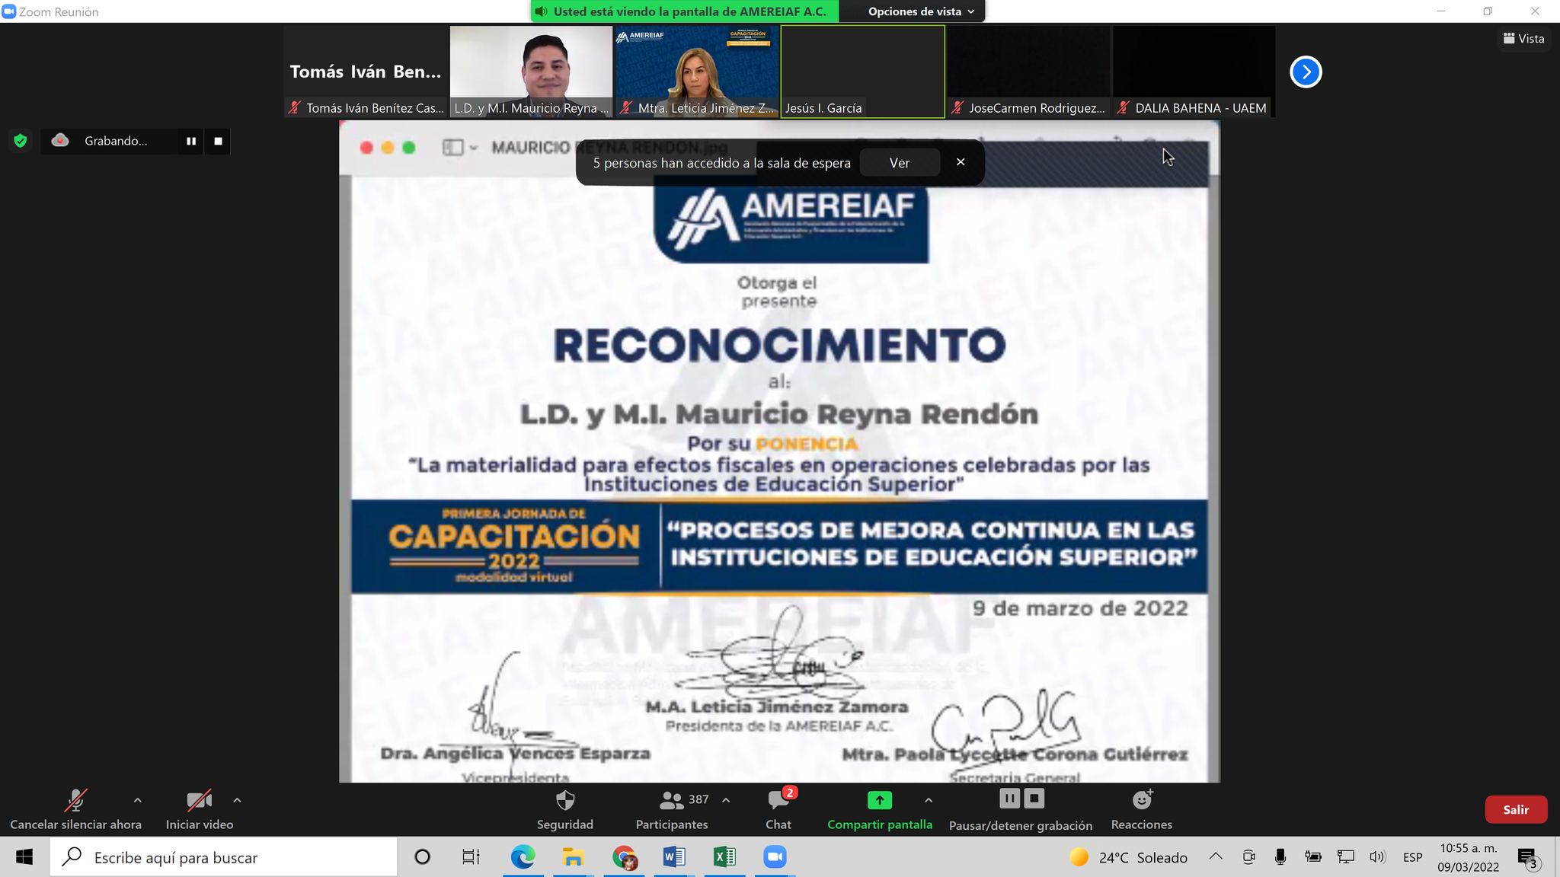
Task: Click Compartir pantalla button
Action: [x=880, y=810]
